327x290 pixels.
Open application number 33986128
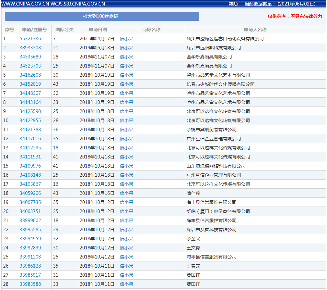(30, 266)
